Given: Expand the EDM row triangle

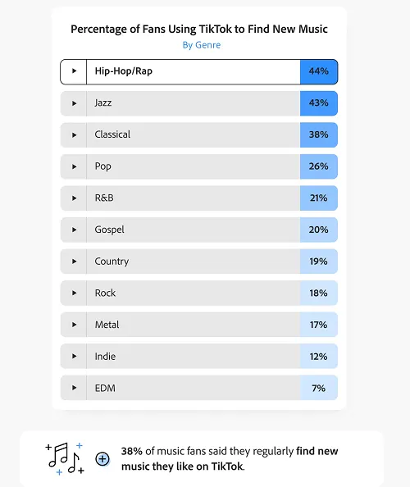Looking at the screenshot, I should tap(74, 388).
